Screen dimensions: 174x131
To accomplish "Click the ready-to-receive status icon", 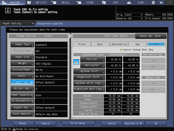I will (x=14, y=129).
